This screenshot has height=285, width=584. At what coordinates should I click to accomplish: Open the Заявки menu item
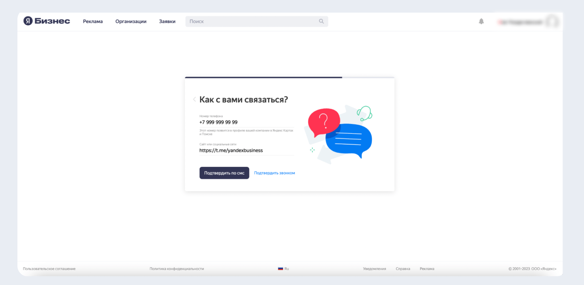click(x=167, y=21)
